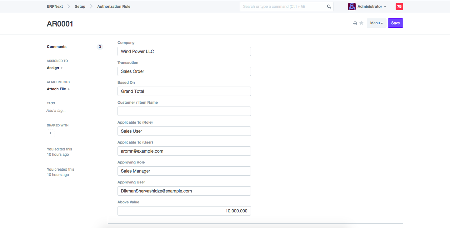Save the authorization rule
The image size is (450, 228).
pos(395,23)
